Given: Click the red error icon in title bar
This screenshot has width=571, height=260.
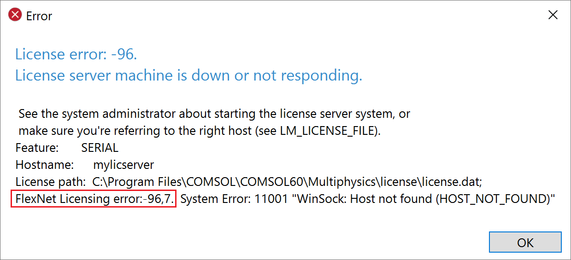Looking at the screenshot, I should pyautogui.click(x=15, y=15).
